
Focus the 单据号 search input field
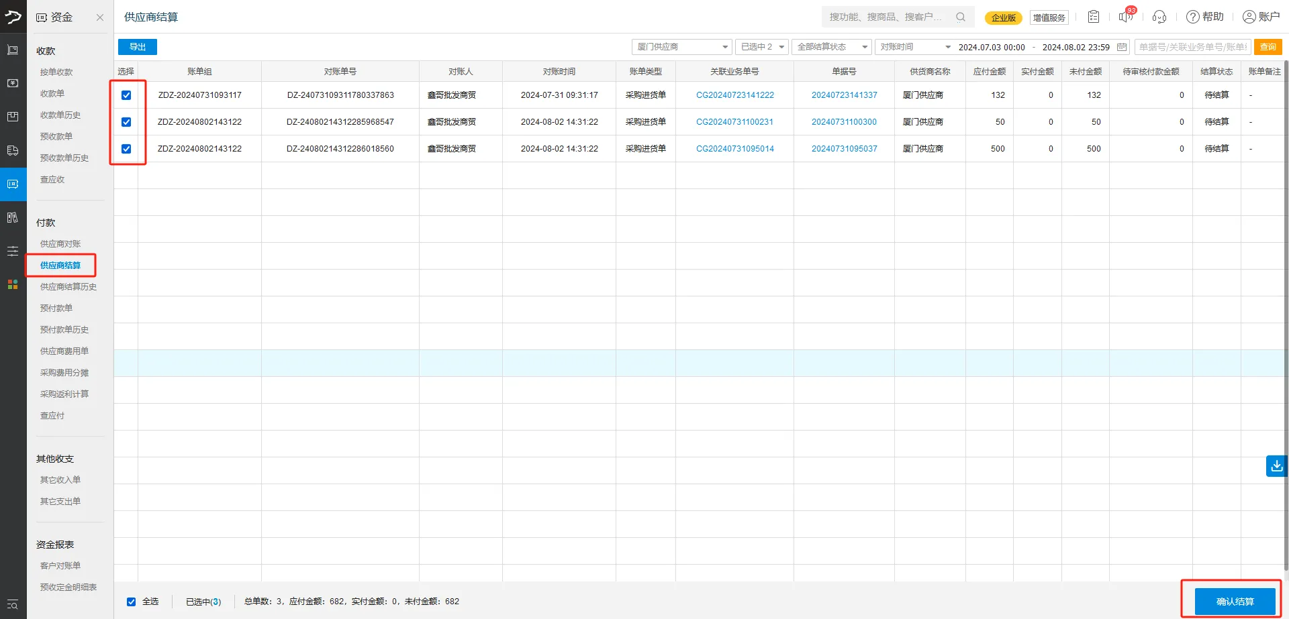(1192, 47)
